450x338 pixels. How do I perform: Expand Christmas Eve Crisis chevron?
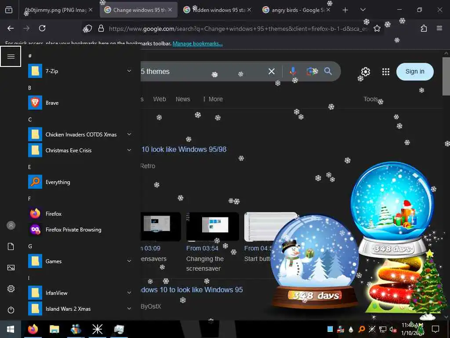[x=129, y=150]
